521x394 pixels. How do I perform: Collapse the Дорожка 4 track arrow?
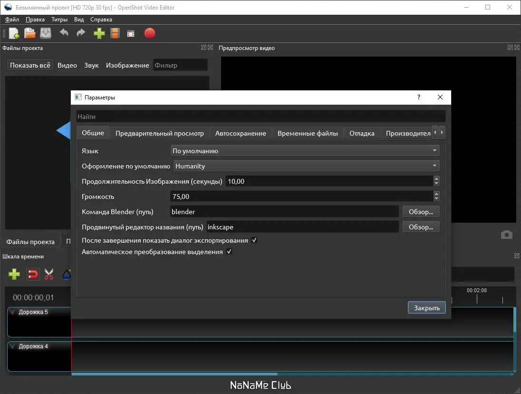click(x=13, y=346)
